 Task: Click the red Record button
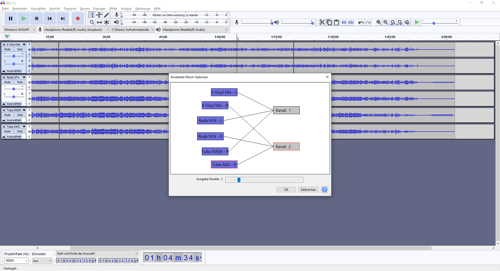[x=78, y=19]
